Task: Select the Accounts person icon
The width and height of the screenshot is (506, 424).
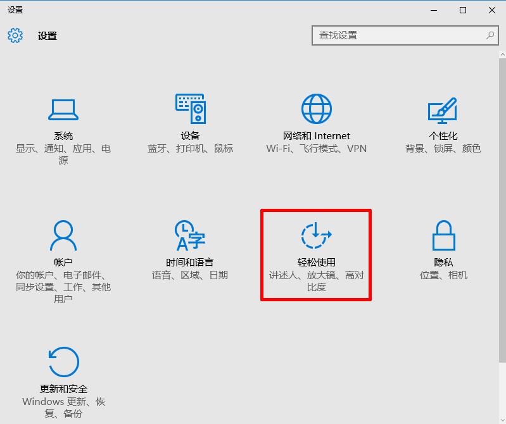Action: tap(63, 236)
